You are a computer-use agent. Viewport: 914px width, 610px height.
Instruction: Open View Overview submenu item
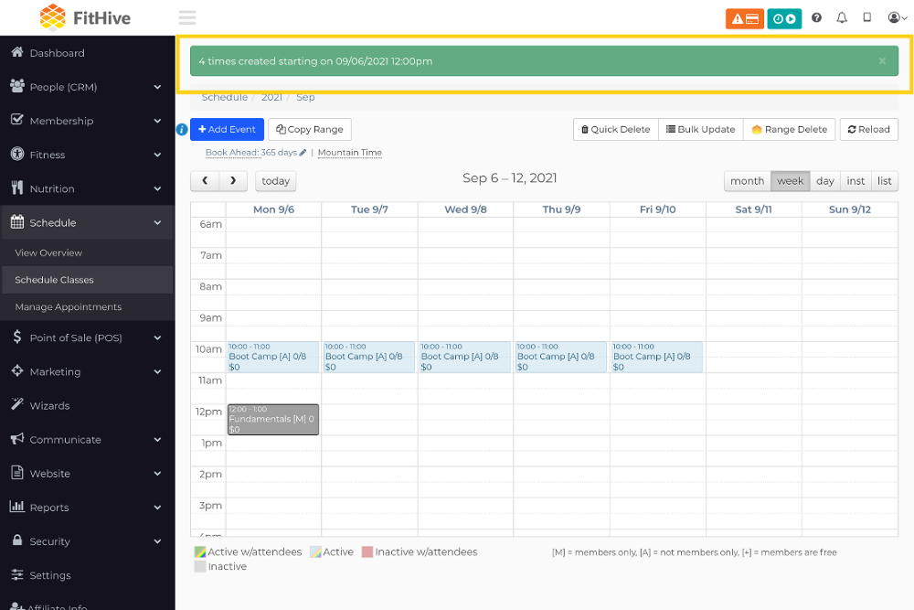tap(88, 252)
